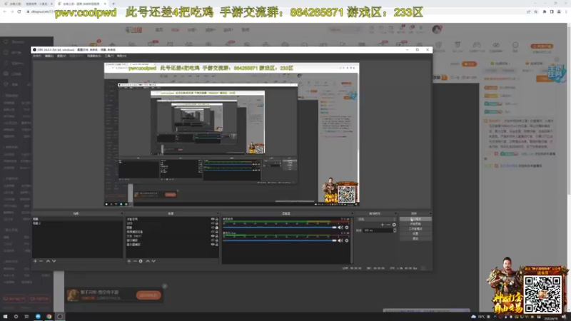The width and height of the screenshot is (571, 321).
Task: Adjust Mic/Aux volume slider
Action: click(x=279, y=240)
